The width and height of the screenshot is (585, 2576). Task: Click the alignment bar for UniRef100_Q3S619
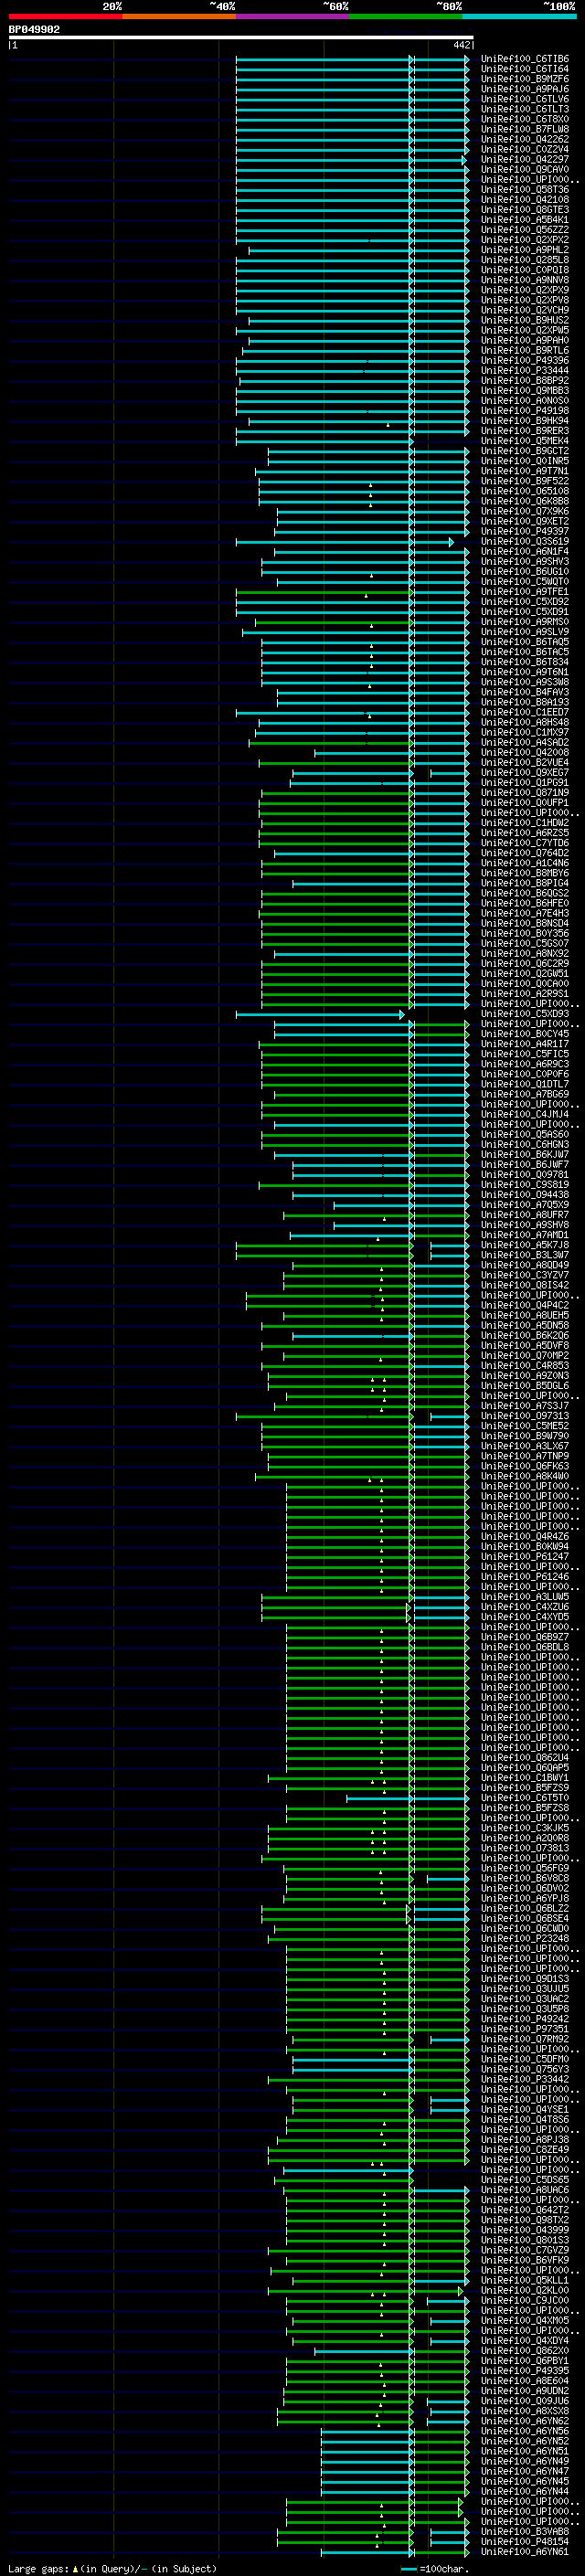click(x=344, y=541)
